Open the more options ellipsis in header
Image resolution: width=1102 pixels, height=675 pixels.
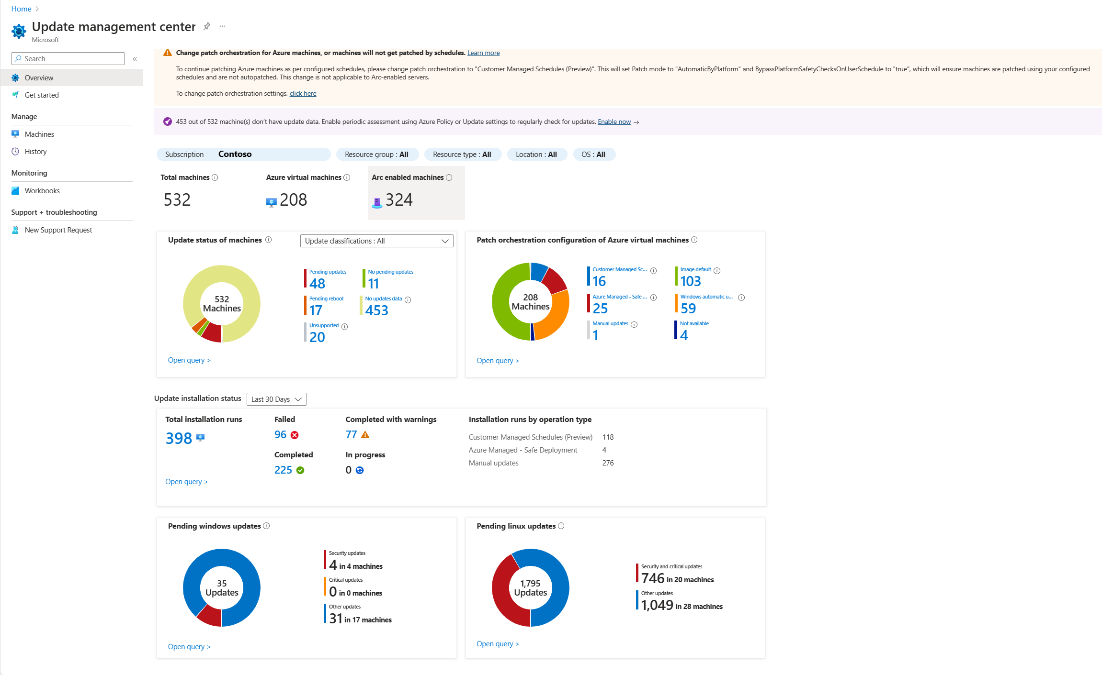point(222,26)
